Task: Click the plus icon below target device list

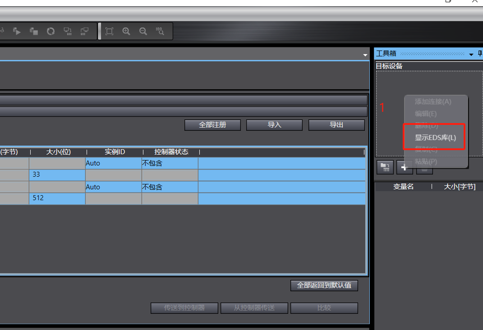Action: pyautogui.click(x=404, y=167)
